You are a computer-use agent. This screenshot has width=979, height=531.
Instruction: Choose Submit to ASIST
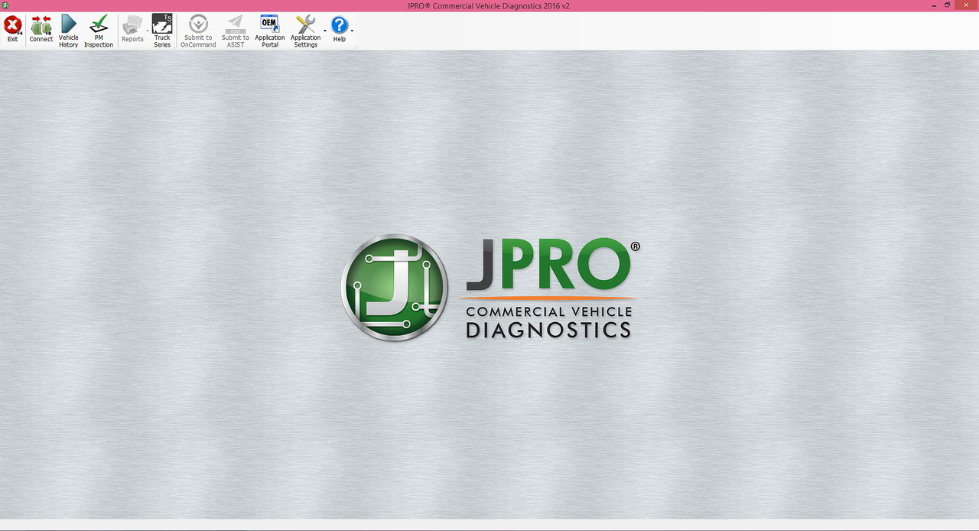pos(236,31)
